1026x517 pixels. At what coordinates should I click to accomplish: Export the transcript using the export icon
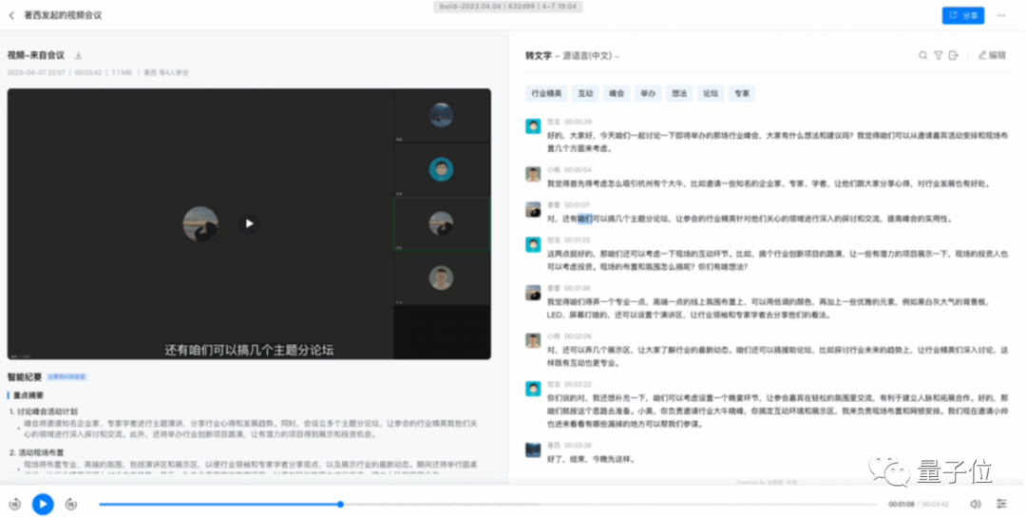tap(954, 56)
